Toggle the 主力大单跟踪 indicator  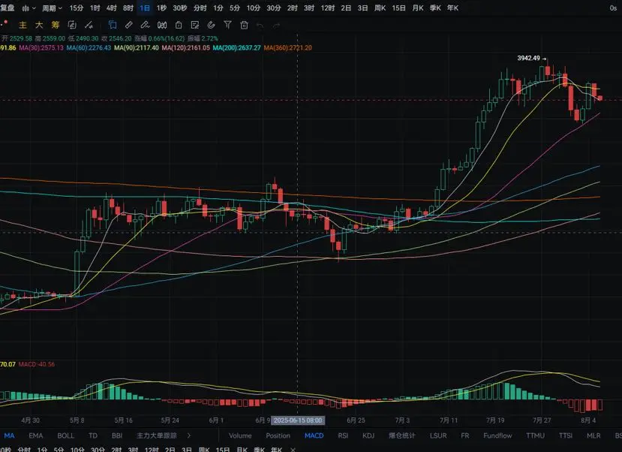157,435
